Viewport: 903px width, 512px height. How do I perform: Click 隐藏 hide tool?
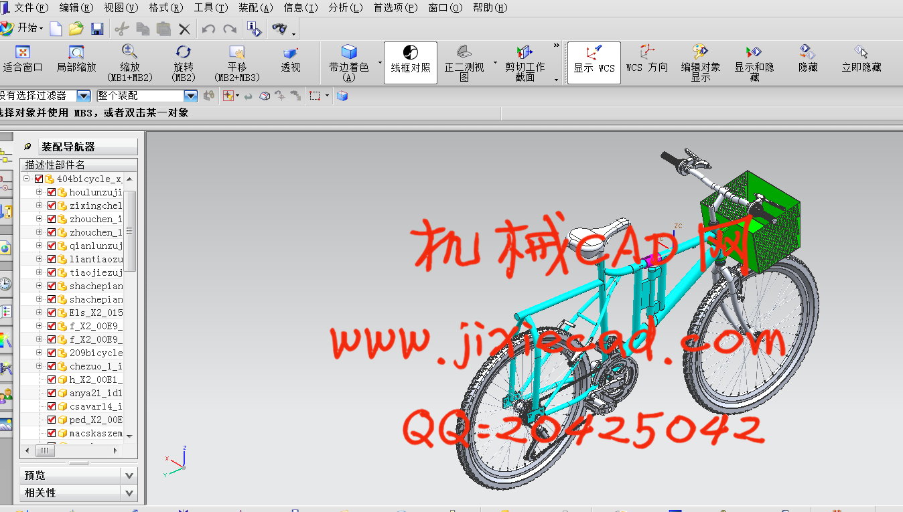coord(808,60)
